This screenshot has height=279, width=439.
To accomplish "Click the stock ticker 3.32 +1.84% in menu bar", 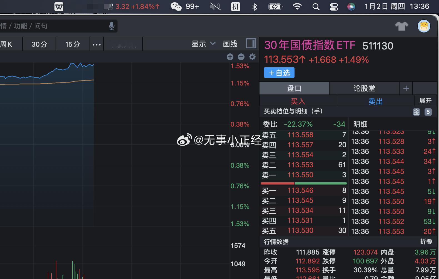I will pos(137,6).
